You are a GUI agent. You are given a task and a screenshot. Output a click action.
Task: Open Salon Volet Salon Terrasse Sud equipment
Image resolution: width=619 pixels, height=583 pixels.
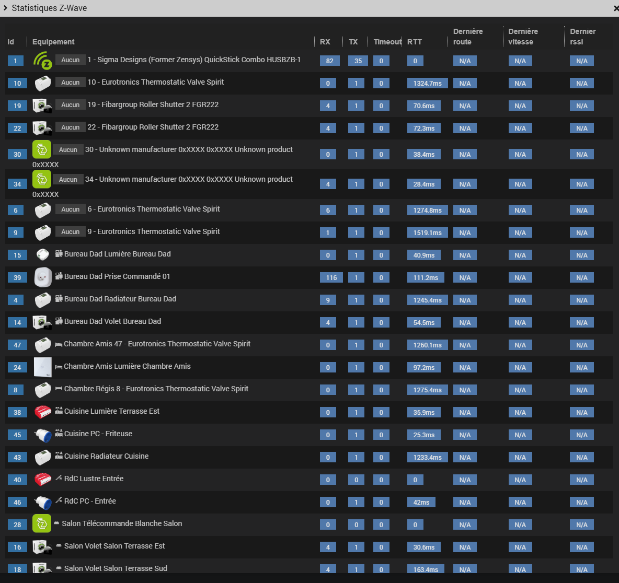(116, 568)
